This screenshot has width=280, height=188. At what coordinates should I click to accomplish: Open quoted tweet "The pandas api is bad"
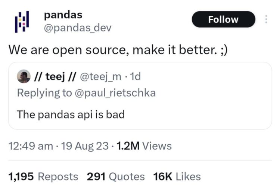pos(71,114)
